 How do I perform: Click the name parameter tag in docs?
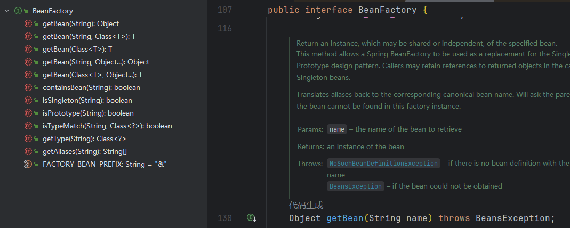click(337, 129)
